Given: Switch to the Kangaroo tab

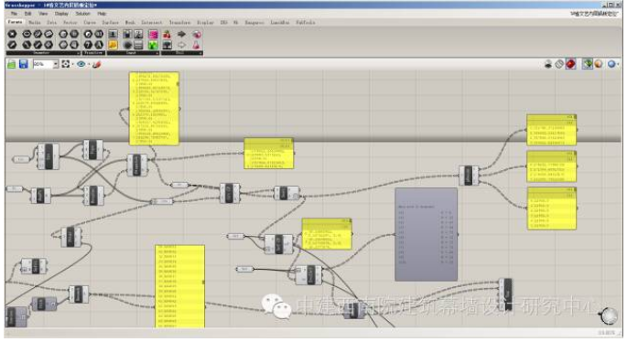Looking at the screenshot, I should [x=254, y=23].
